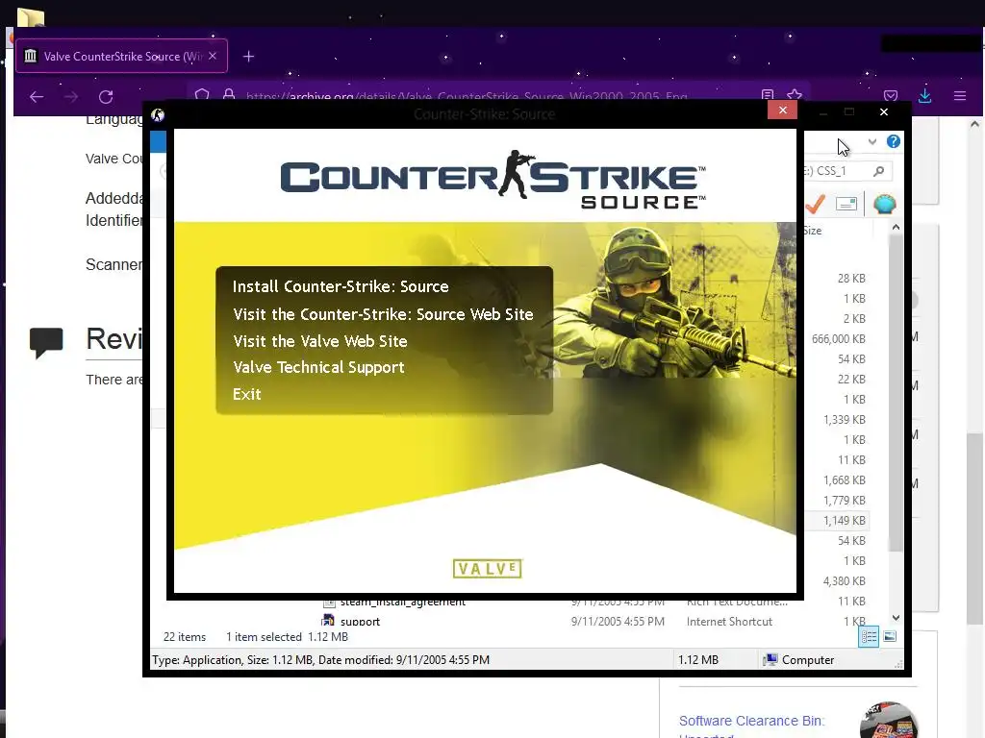The height and width of the screenshot is (738, 985).
Task: Open the browser downloads panel
Action: tap(924, 96)
